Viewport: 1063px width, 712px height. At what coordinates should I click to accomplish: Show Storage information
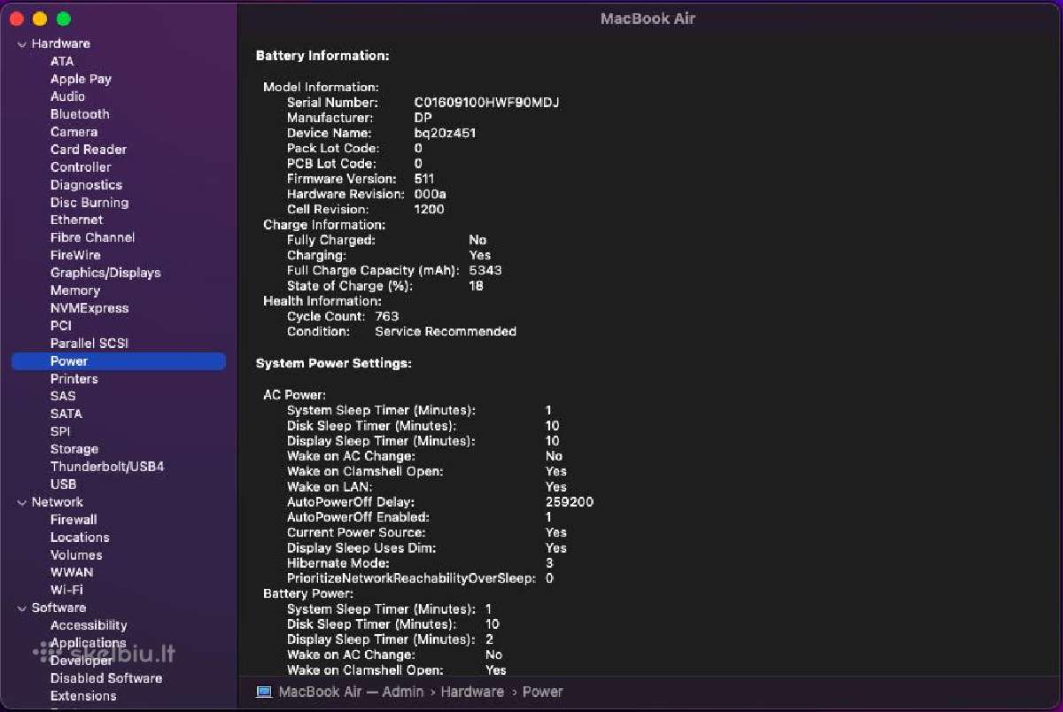click(74, 449)
